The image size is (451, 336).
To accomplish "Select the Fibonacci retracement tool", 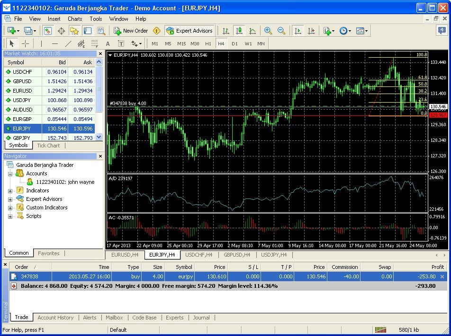I will [94, 43].
